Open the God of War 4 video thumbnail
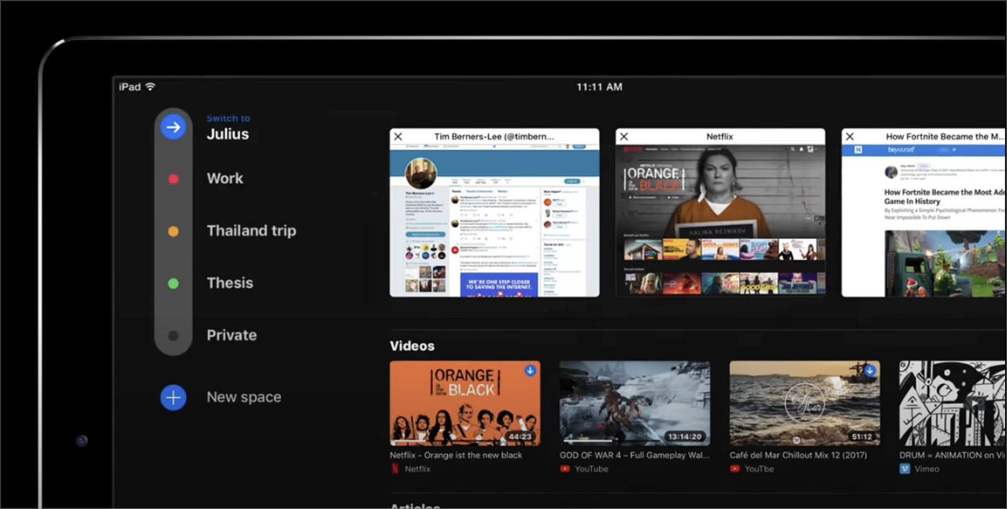Image resolution: width=1007 pixels, height=509 pixels. [635, 403]
